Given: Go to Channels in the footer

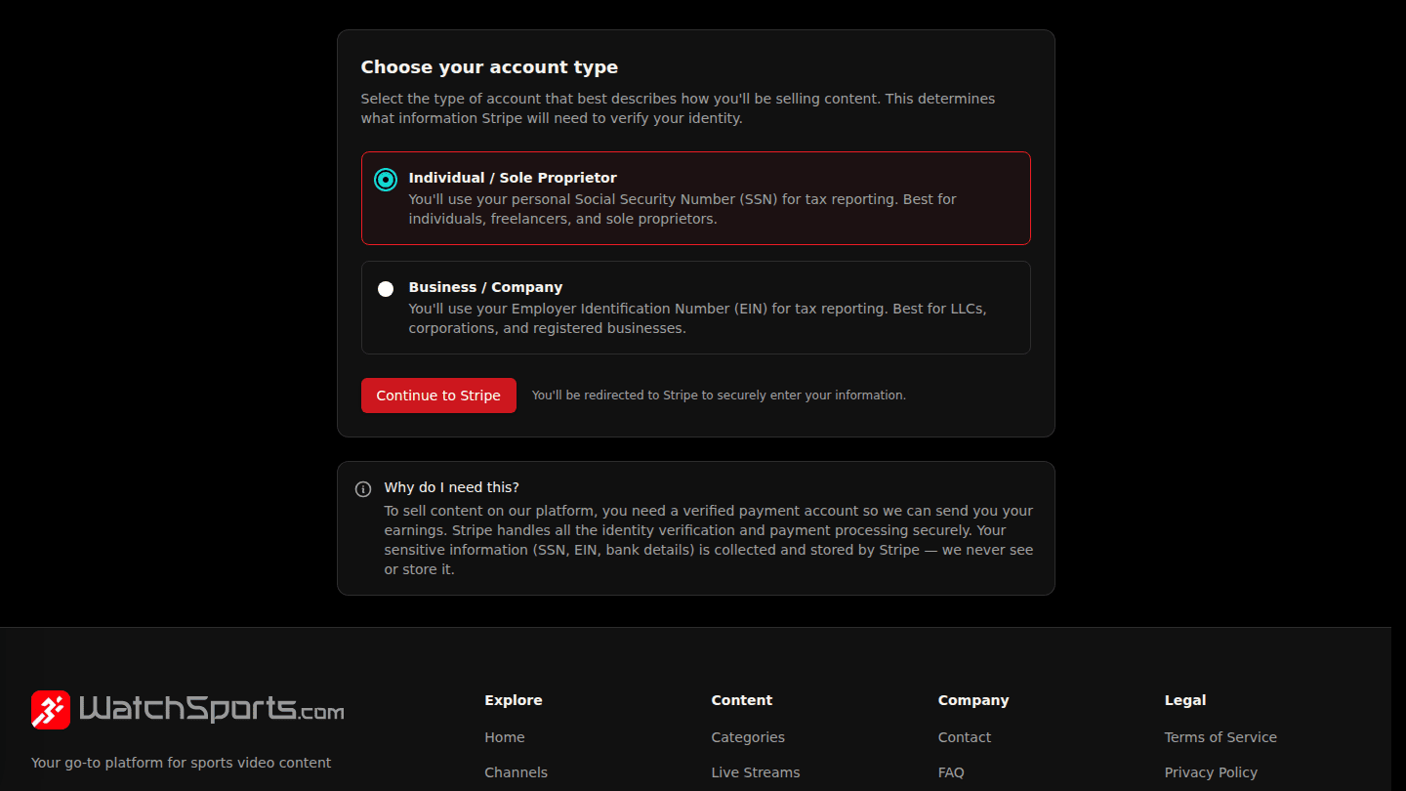Looking at the screenshot, I should [x=516, y=772].
